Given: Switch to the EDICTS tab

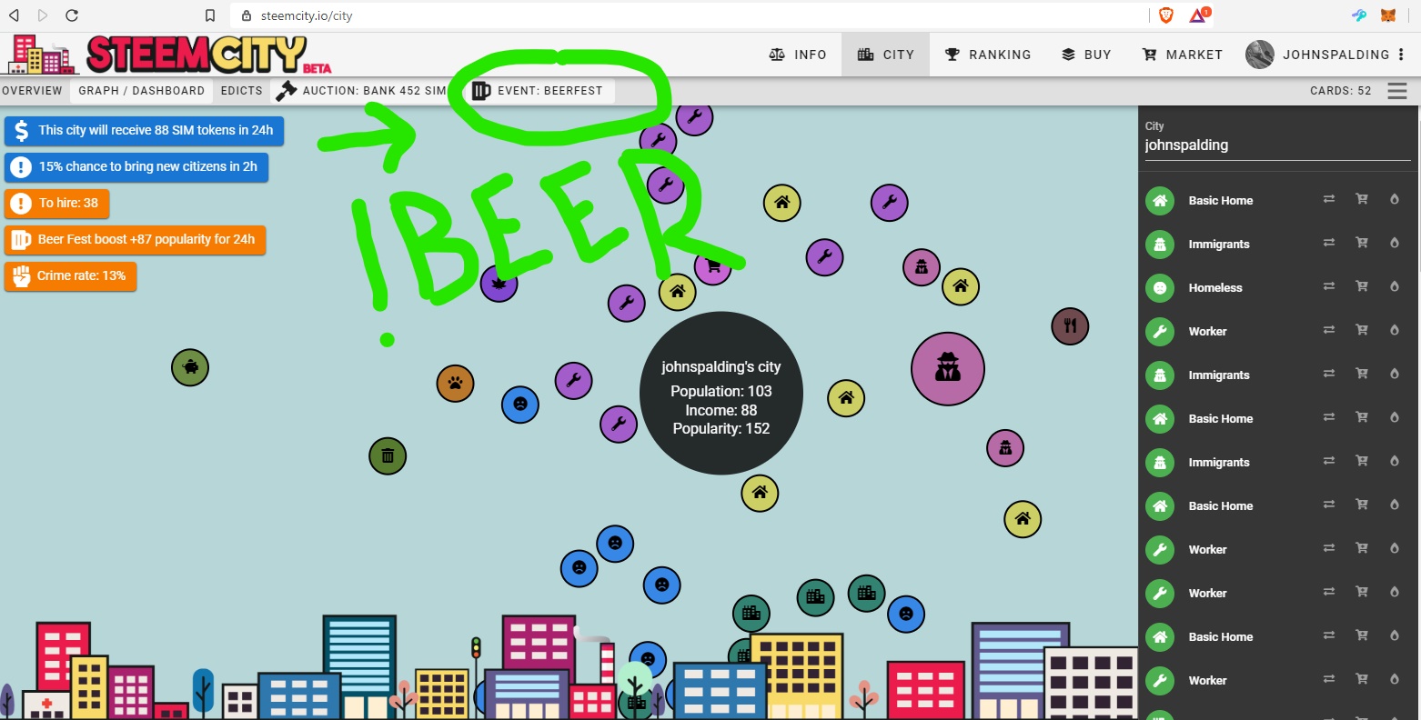Looking at the screenshot, I should coord(241,91).
